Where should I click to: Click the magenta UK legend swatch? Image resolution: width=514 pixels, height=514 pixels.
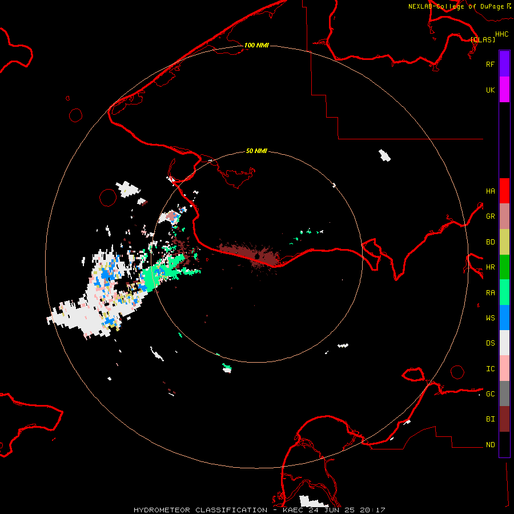[504, 90]
